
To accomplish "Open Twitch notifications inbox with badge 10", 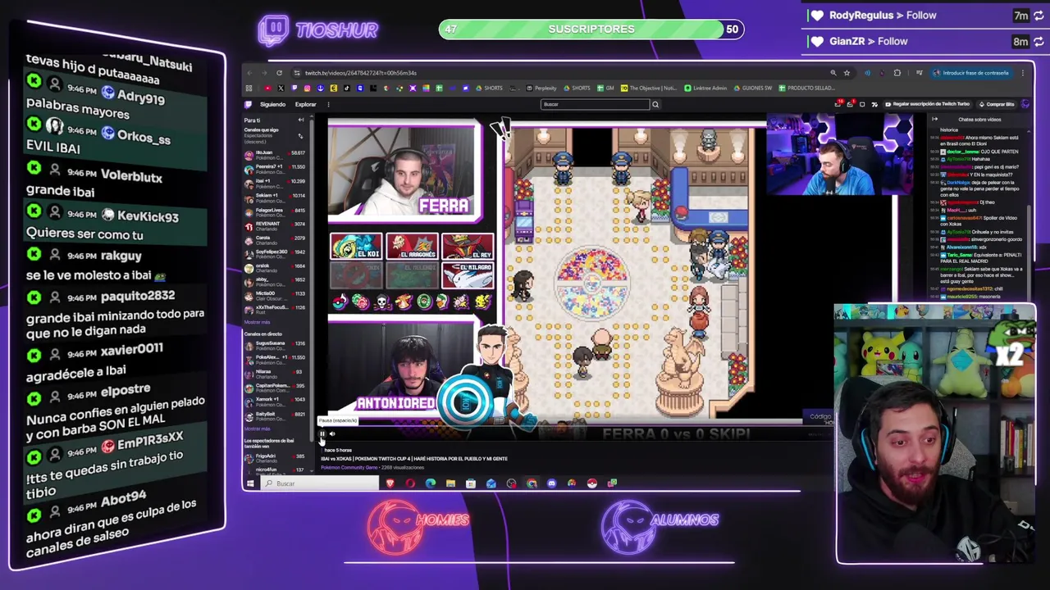I will (x=838, y=104).
